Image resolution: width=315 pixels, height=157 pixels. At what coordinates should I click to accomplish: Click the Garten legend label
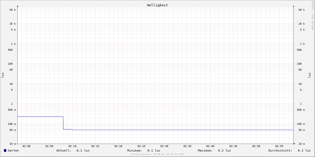click(13, 150)
